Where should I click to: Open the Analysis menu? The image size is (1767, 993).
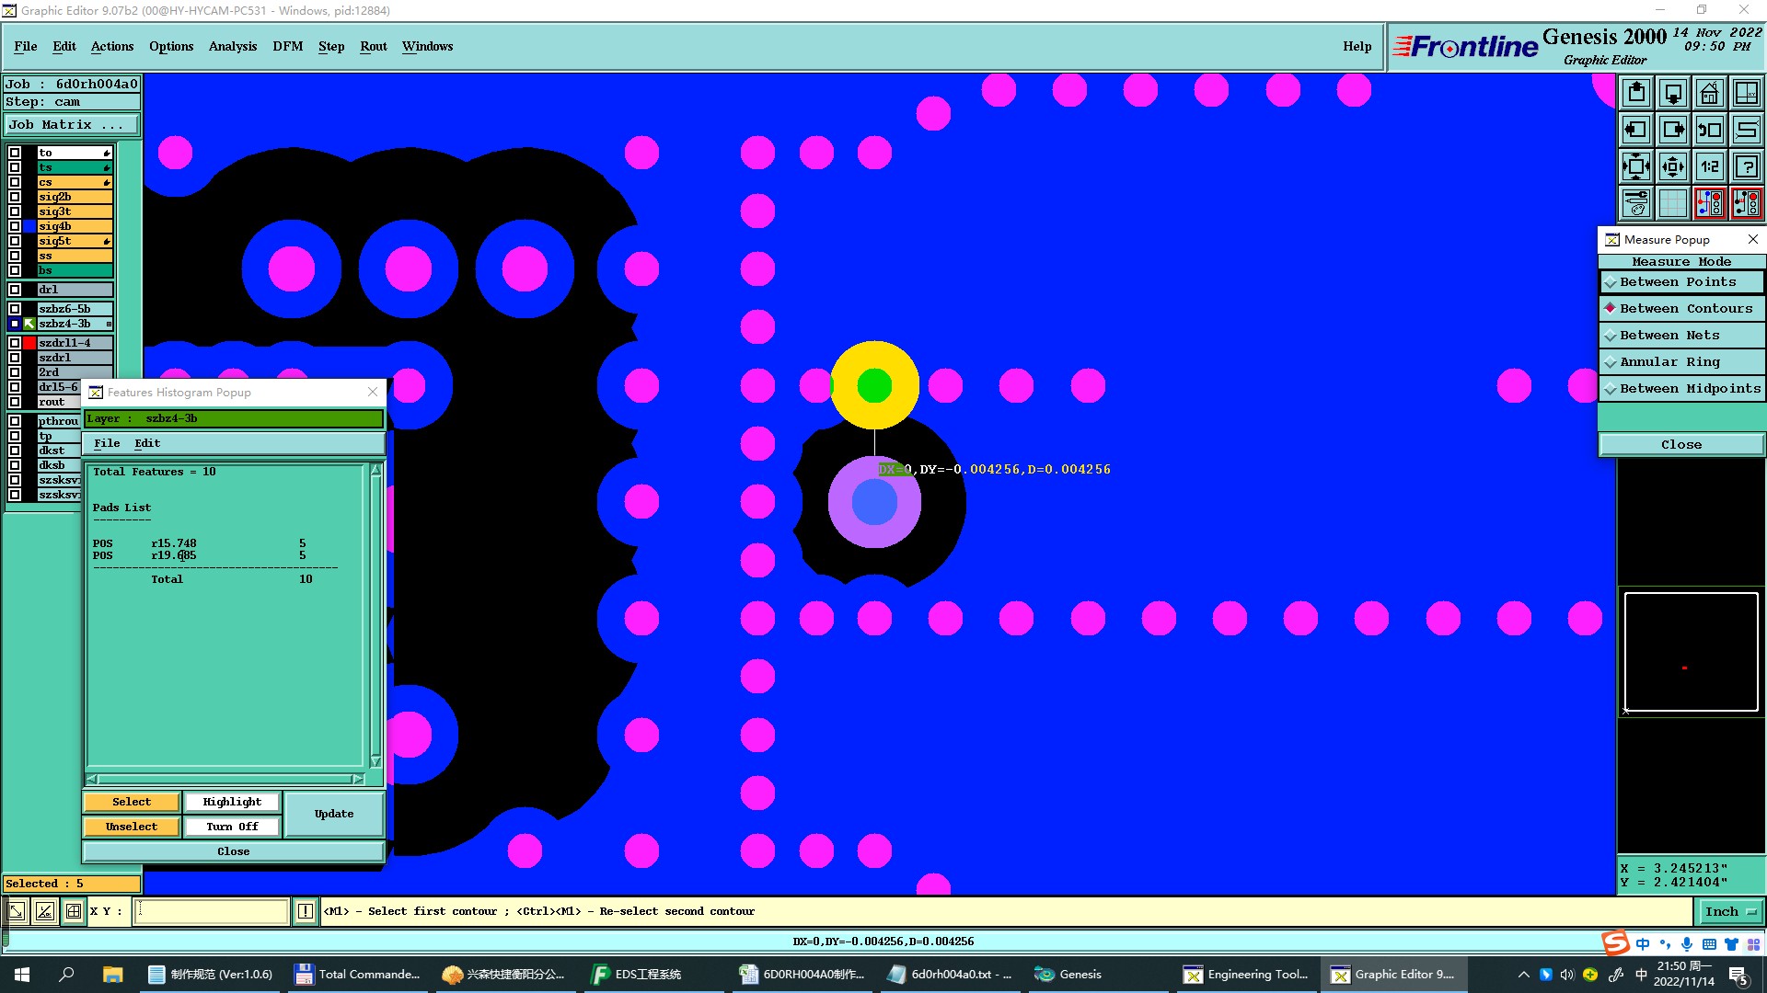coord(232,46)
